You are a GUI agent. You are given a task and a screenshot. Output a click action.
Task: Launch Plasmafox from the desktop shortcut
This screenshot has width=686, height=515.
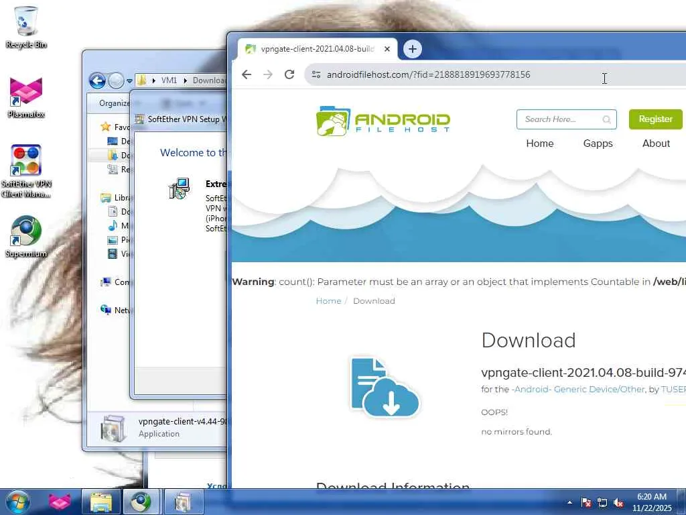pos(26,97)
